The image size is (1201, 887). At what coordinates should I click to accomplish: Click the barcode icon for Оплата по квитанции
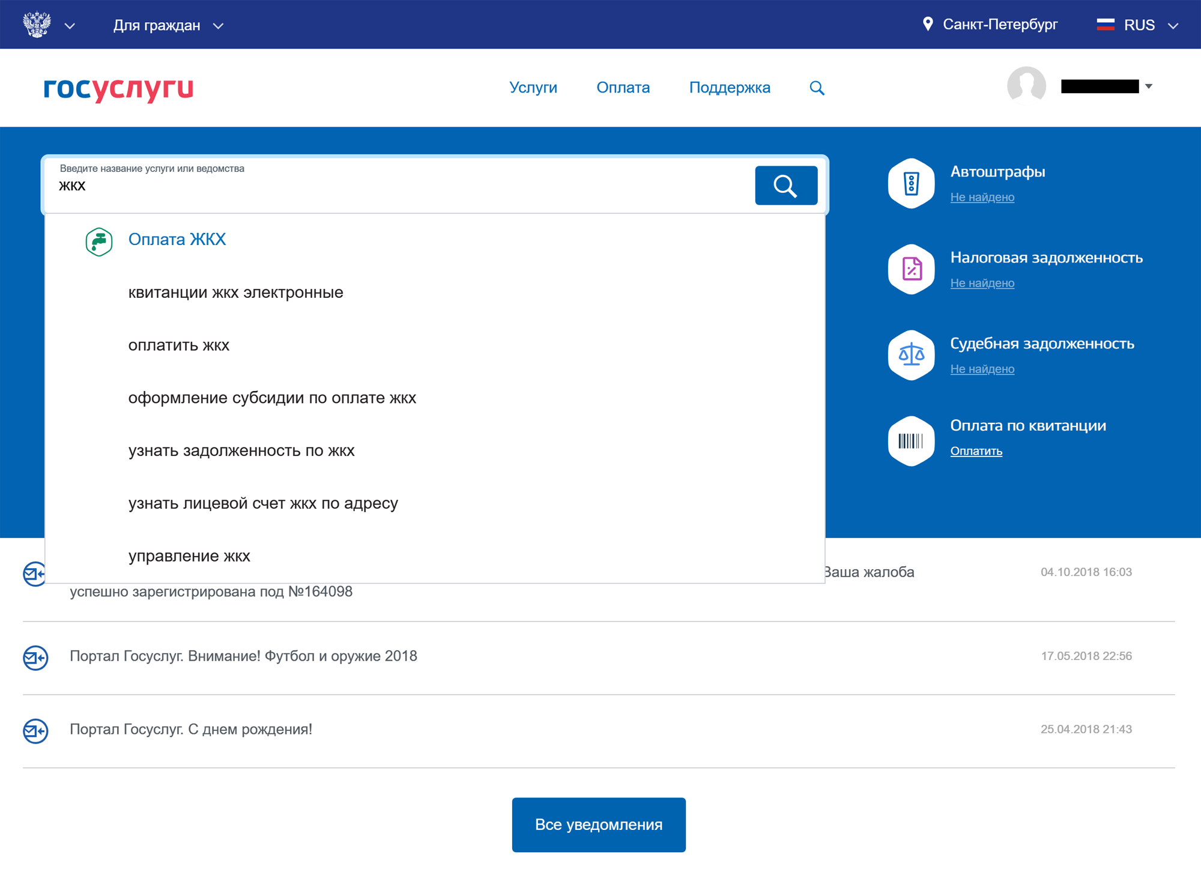911,441
